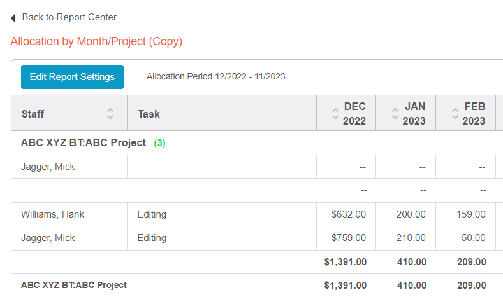Expand ABC XYZ BT:ABC Project group row

(x=84, y=143)
